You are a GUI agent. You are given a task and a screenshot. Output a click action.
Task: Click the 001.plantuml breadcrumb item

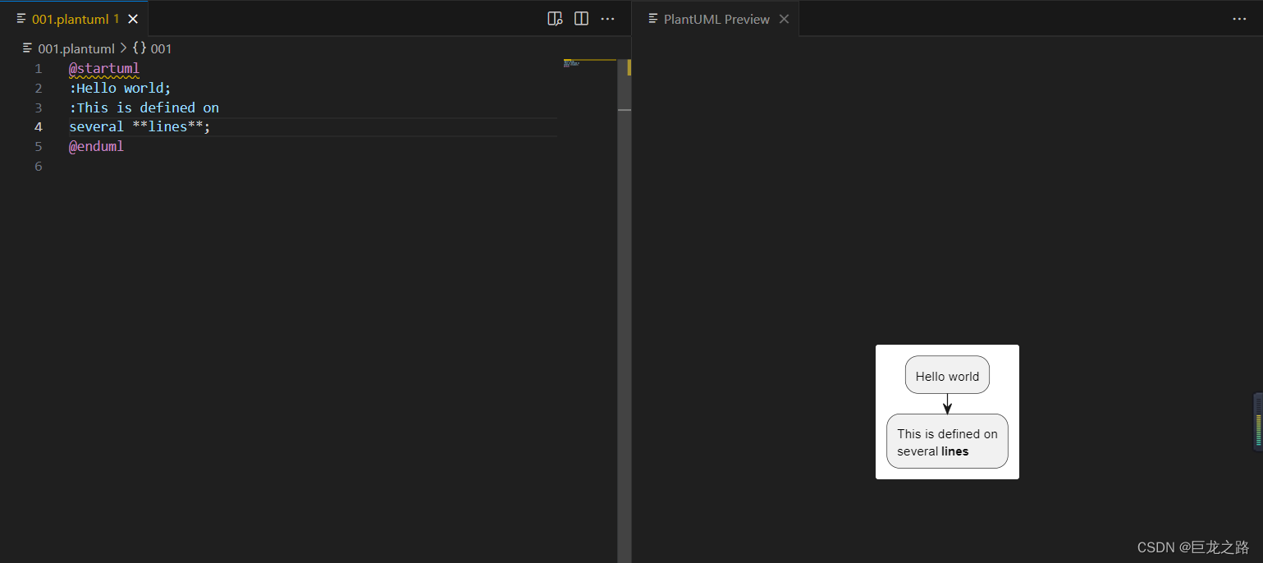pos(76,48)
